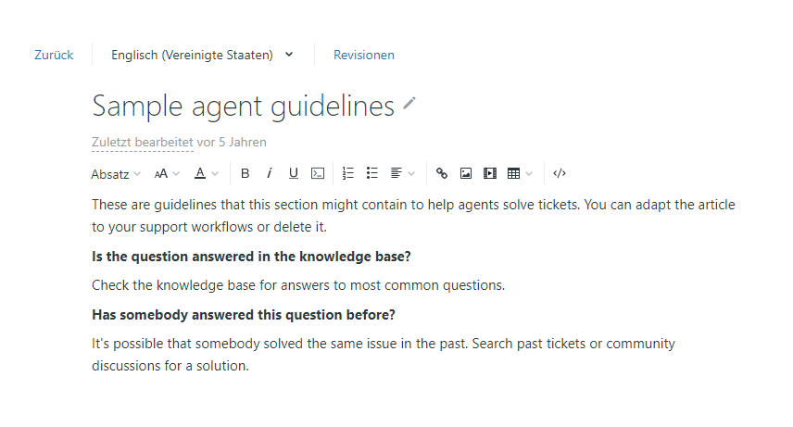Insert a bulleted list
793x427 pixels.
coord(372,173)
